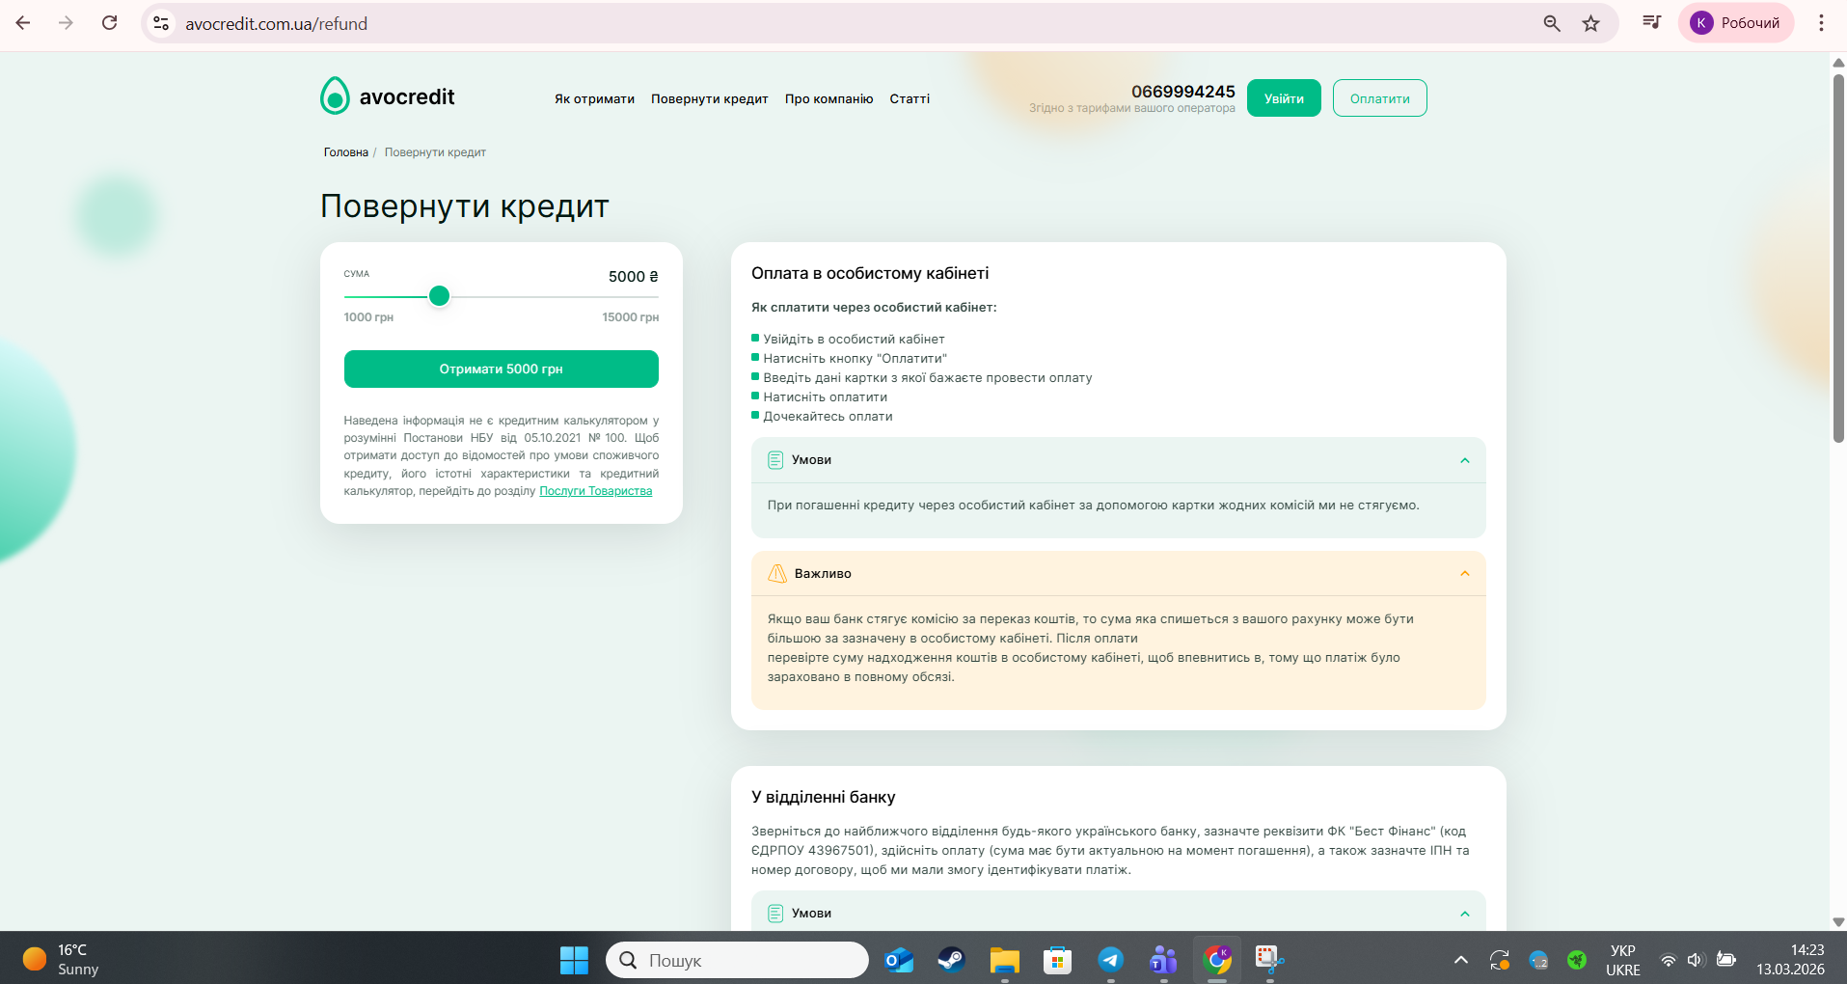Click the loan amount slider handle
The height and width of the screenshot is (984, 1847).
439,296
